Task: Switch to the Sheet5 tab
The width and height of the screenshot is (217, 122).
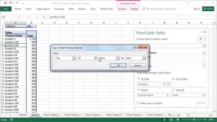Action: pyautogui.click(x=35, y=115)
